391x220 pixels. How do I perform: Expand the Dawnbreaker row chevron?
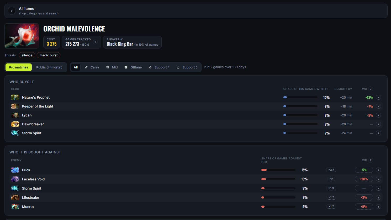click(x=378, y=124)
